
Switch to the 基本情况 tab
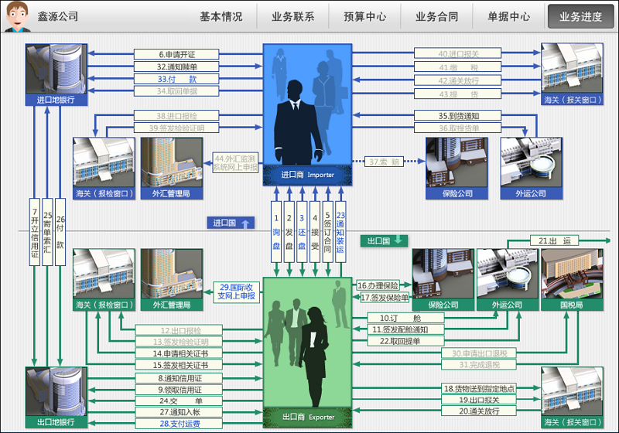[x=221, y=16]
